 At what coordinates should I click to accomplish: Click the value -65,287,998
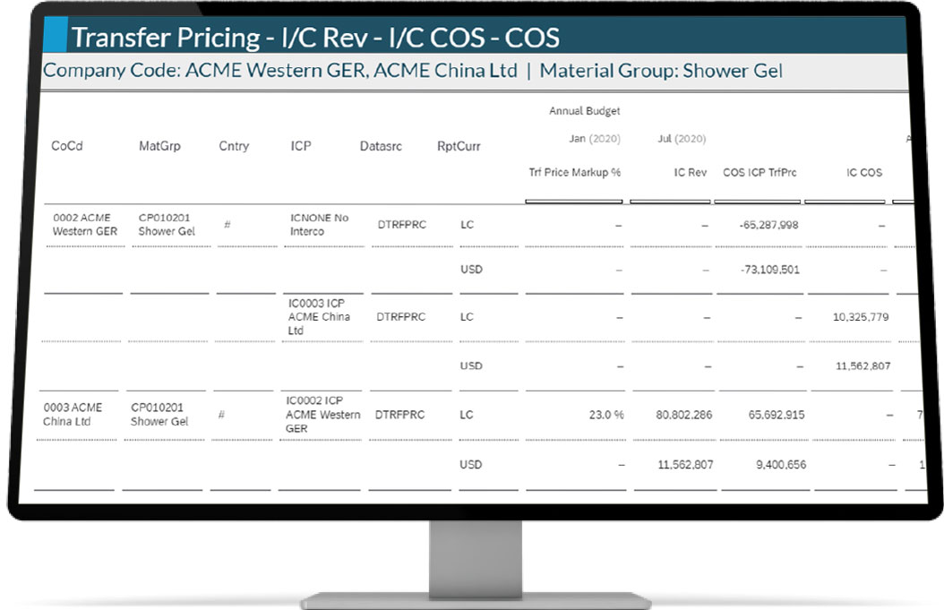(768, 225)
